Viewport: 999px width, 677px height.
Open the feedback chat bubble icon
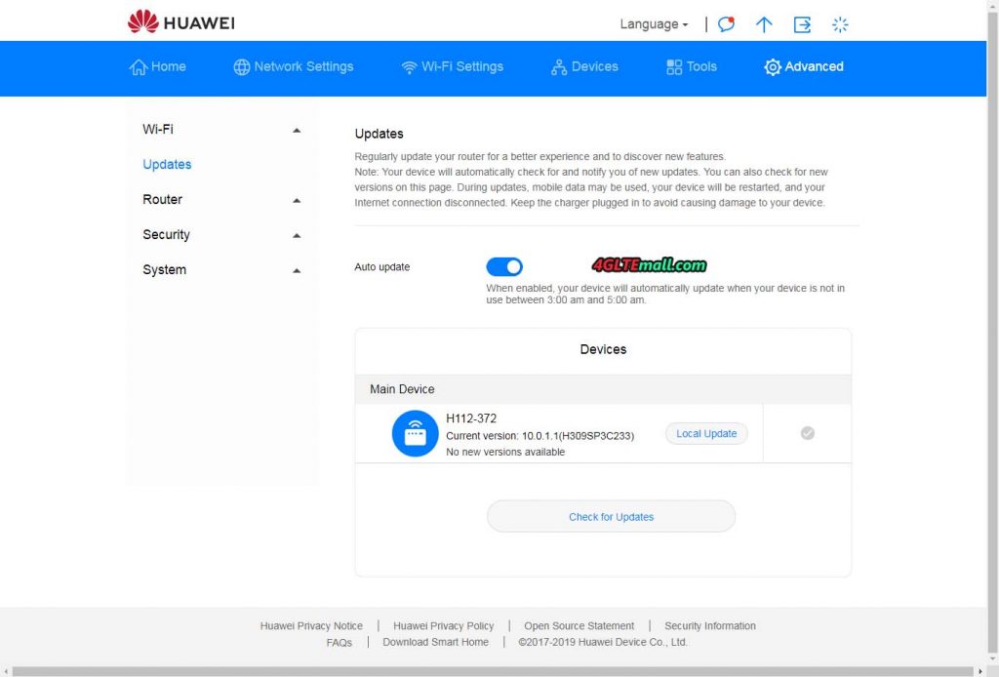(x=725, y=24)
